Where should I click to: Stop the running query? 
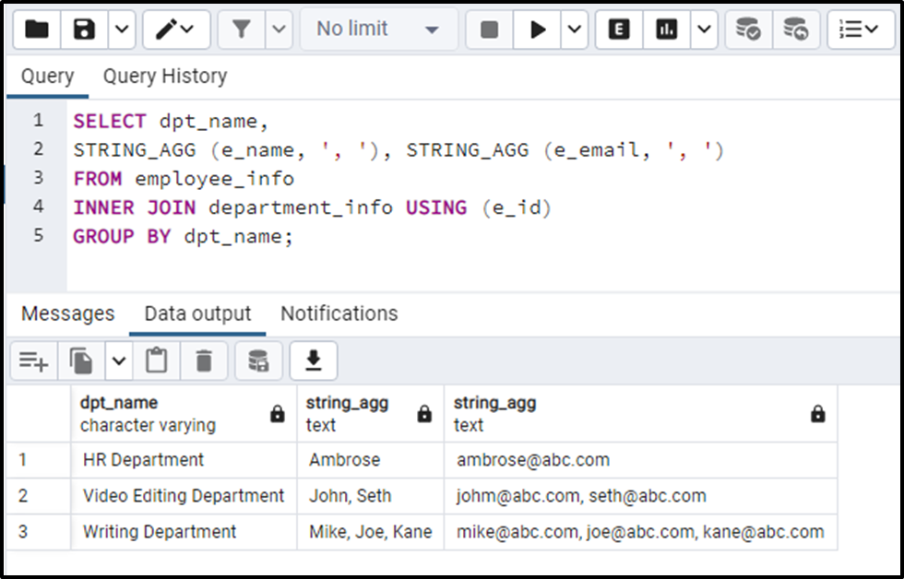pos(488,29)
